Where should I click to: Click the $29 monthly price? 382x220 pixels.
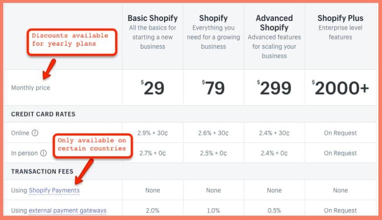pyautogui.click(x=152, y=88)
